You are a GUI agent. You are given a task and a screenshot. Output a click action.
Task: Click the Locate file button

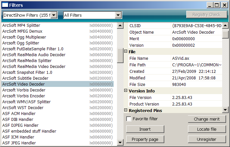(207, 129)
